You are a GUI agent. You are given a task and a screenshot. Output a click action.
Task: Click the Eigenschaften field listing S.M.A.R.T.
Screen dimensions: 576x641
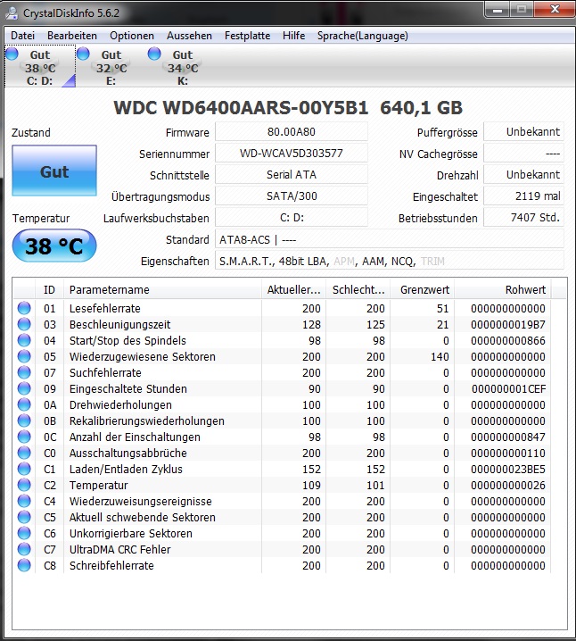click(x=390, y=261)
